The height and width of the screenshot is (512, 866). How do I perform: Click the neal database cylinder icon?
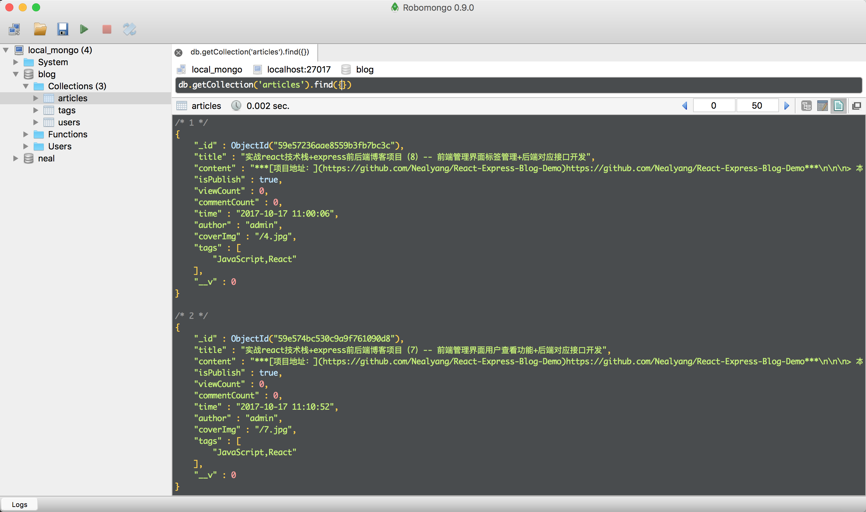[x=29, y=158]
